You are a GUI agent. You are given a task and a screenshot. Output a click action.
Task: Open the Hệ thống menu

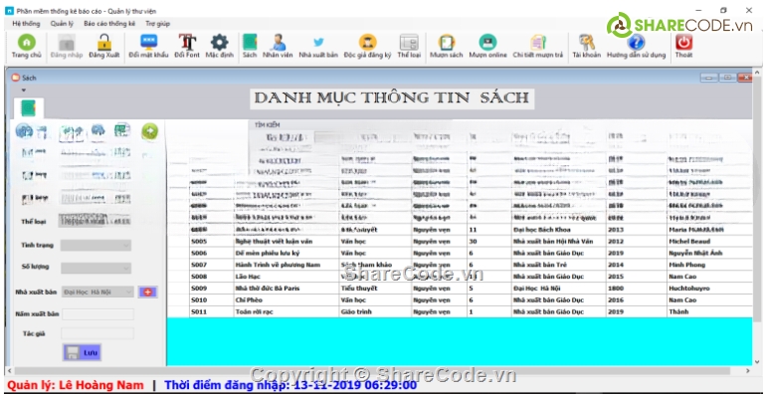(26, 24)
